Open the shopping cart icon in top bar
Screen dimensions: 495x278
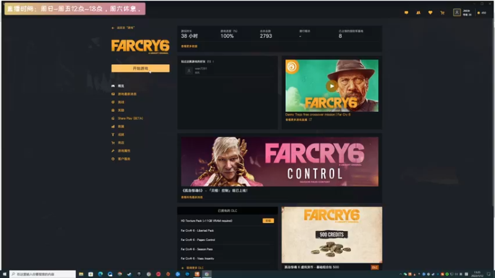pos(442,12)
